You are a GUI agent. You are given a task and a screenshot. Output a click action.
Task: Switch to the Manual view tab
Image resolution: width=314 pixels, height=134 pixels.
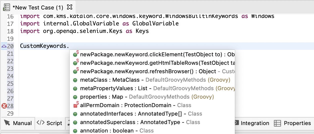point(18,123)
